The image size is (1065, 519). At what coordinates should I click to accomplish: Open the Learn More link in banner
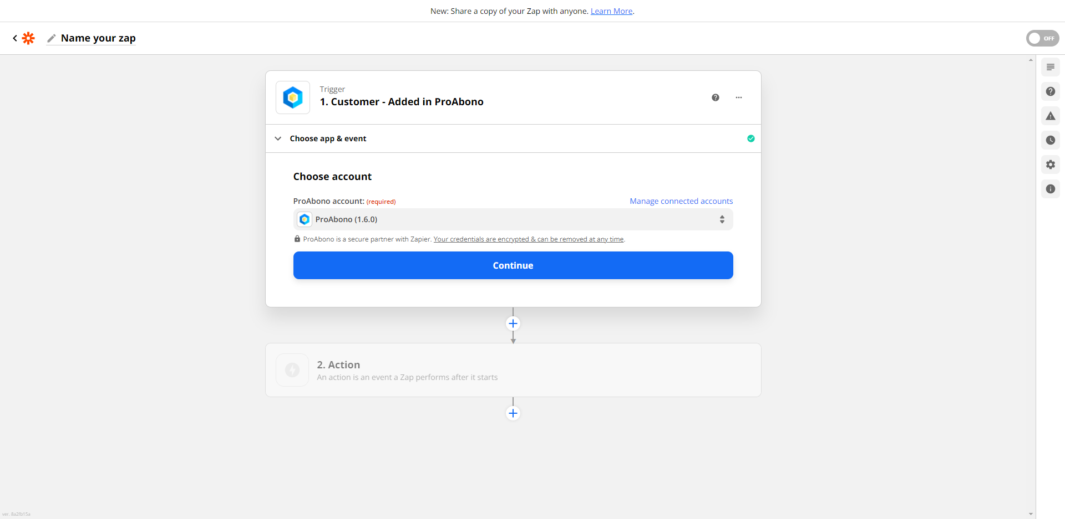tap(611, 11)
